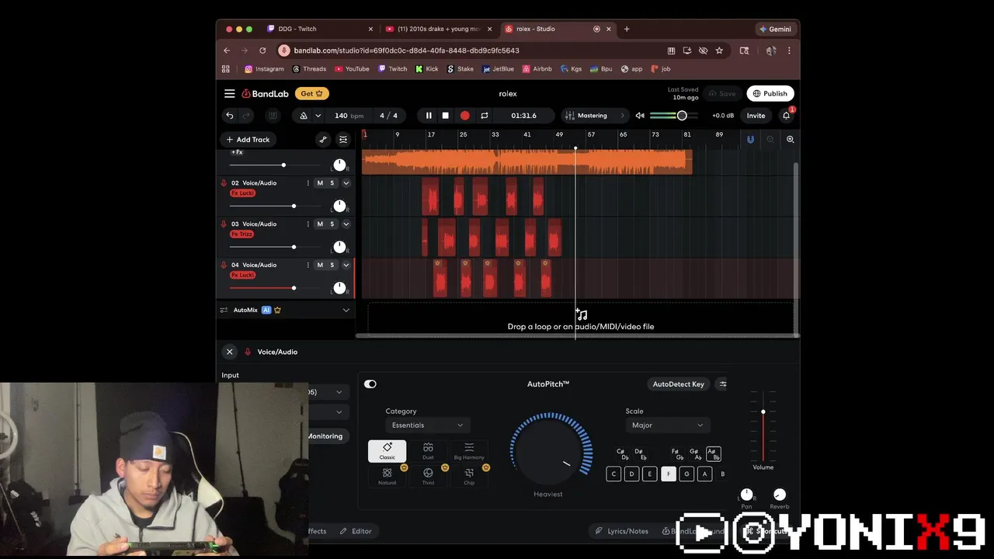This screenshot has width=994, height=559.
Task: Arm track 02 microphone icon
Action: 224,183
